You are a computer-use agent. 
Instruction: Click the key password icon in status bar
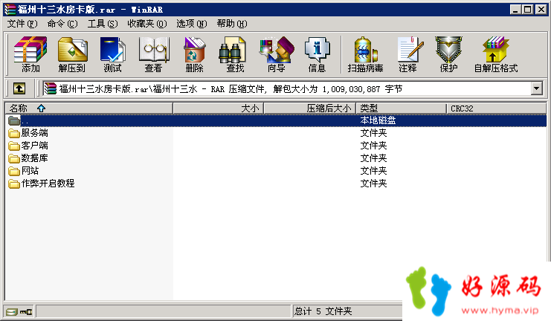(x=26, y=311)
